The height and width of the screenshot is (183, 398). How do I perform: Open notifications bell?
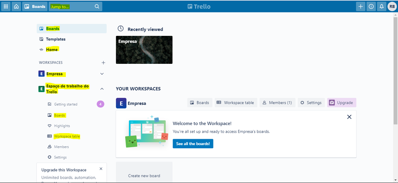382,7
